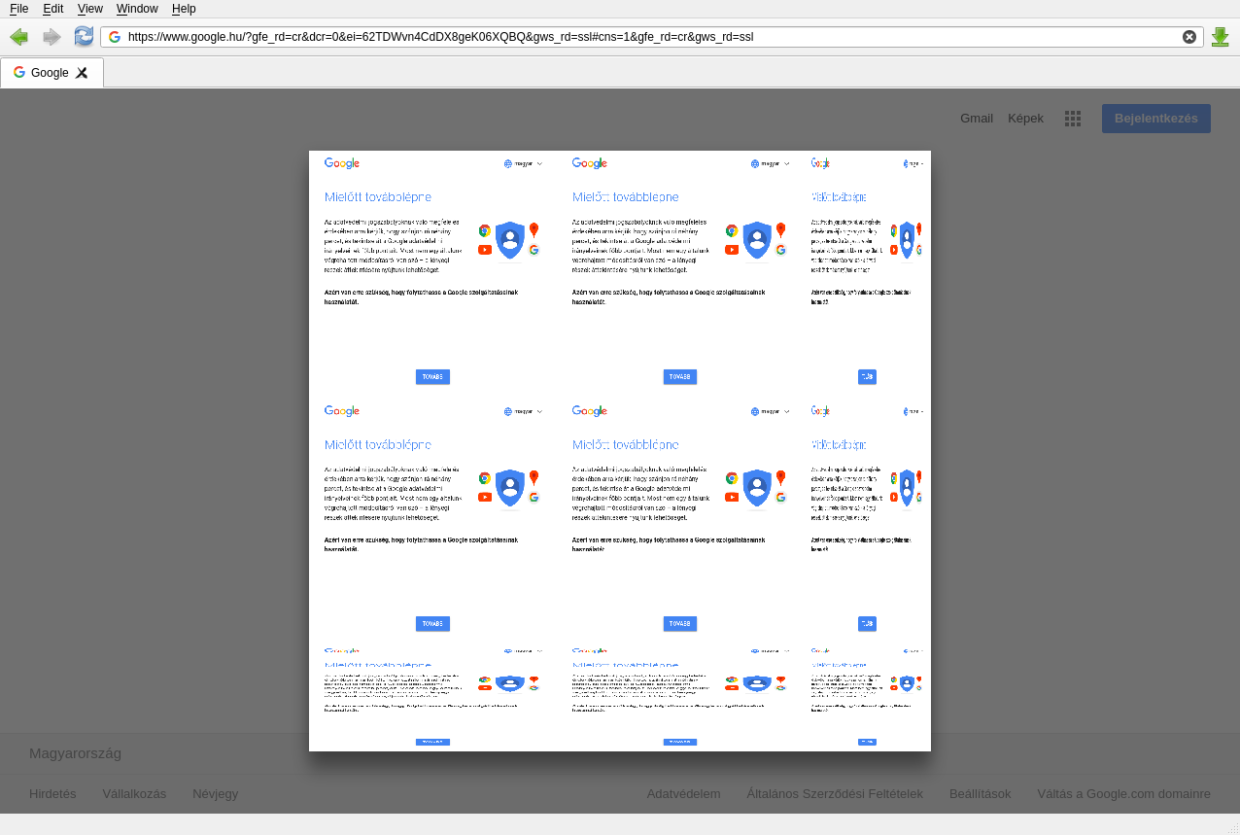Viewport: 1240px width, 835px height.
Task: Click the Beállítások settings link
Action: (x=980, y=794)
